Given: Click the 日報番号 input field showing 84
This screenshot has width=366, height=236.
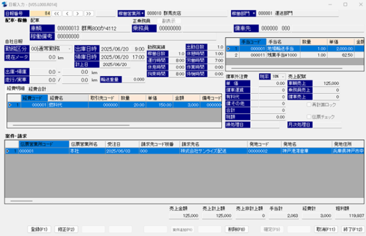Looking at the screenshot, I should point(40,13).
